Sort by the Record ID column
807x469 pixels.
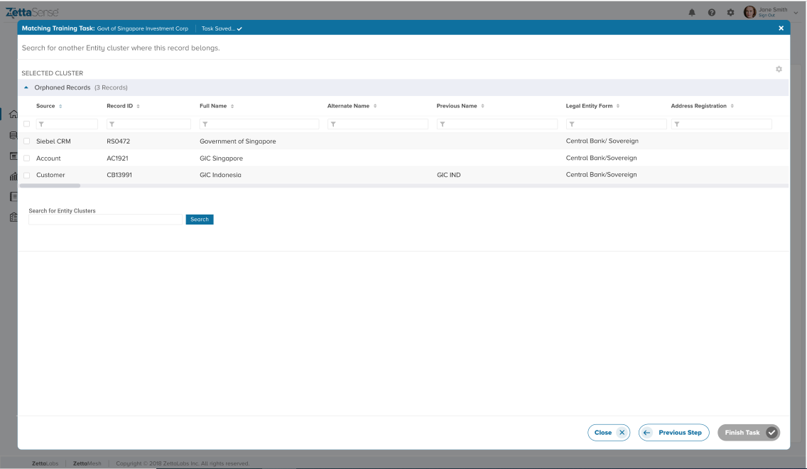coord(138,106)
